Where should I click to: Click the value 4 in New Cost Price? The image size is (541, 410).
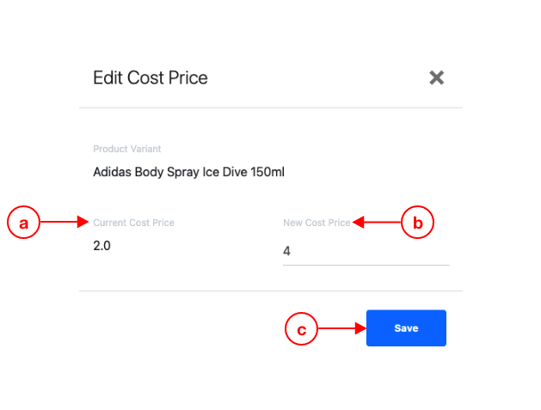[x=286, y=251]
